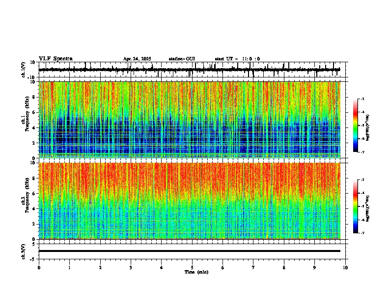
Task: Click the 'ch.1(V)' axis label
Action: [23, 70]
